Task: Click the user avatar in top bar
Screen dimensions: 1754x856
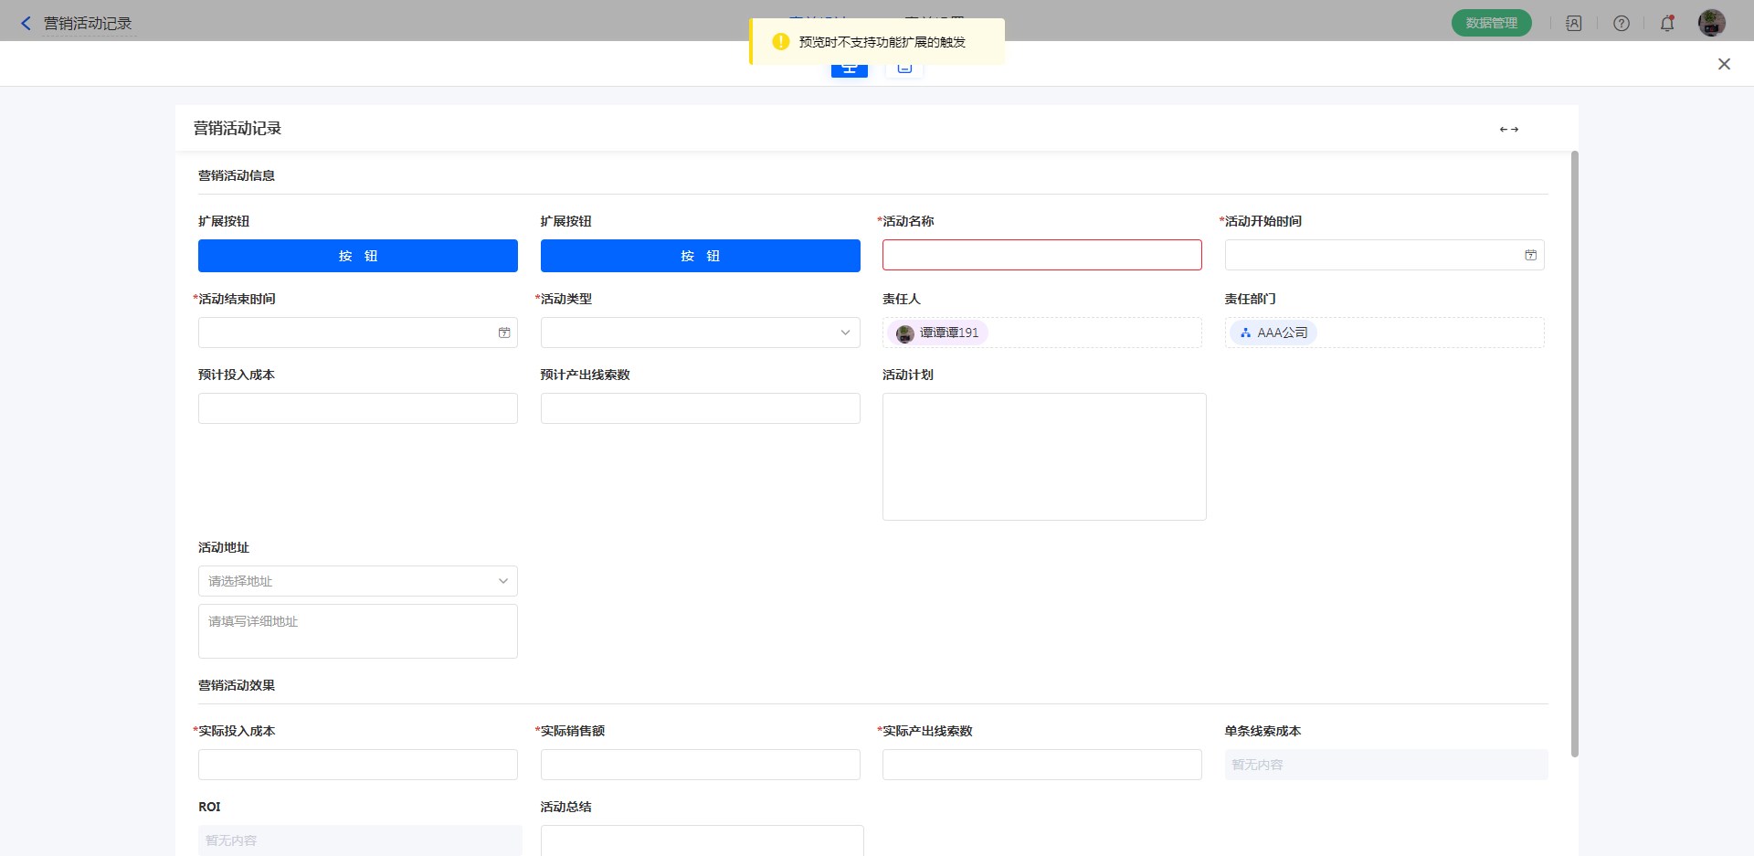Action: (x=1711, y=23)
